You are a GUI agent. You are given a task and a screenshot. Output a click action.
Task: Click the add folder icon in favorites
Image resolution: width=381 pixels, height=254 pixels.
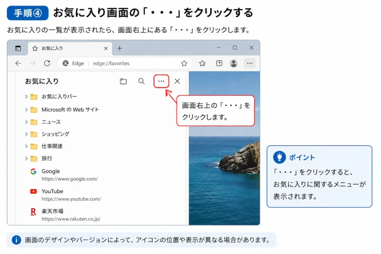(x=123, y=81)
